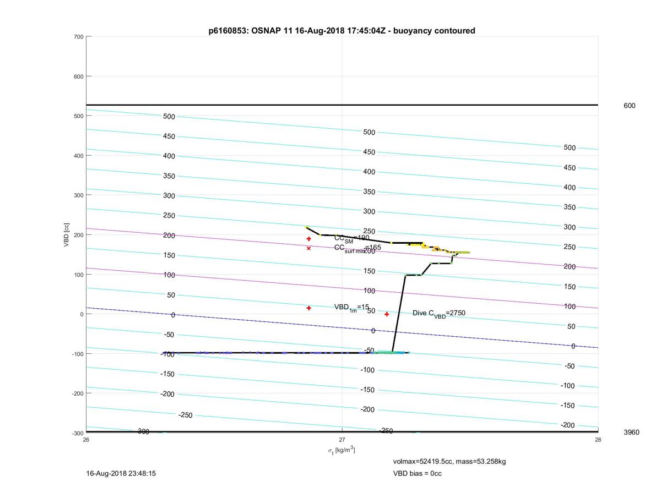The width and height of the screenshot is (661, 487).
Task: Click the '600' label outside right plot edge
Action: (x=629, y=105)
